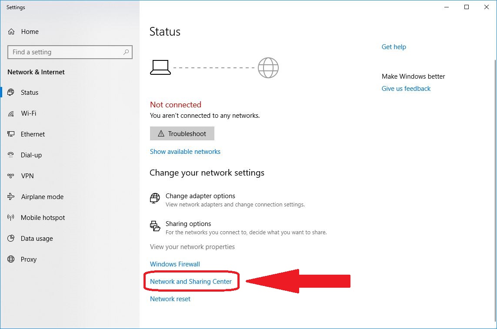497x329 pixels.
Task: Open Mobile hotspot settings
Action: pyautogui.click(x=43, y=218)
